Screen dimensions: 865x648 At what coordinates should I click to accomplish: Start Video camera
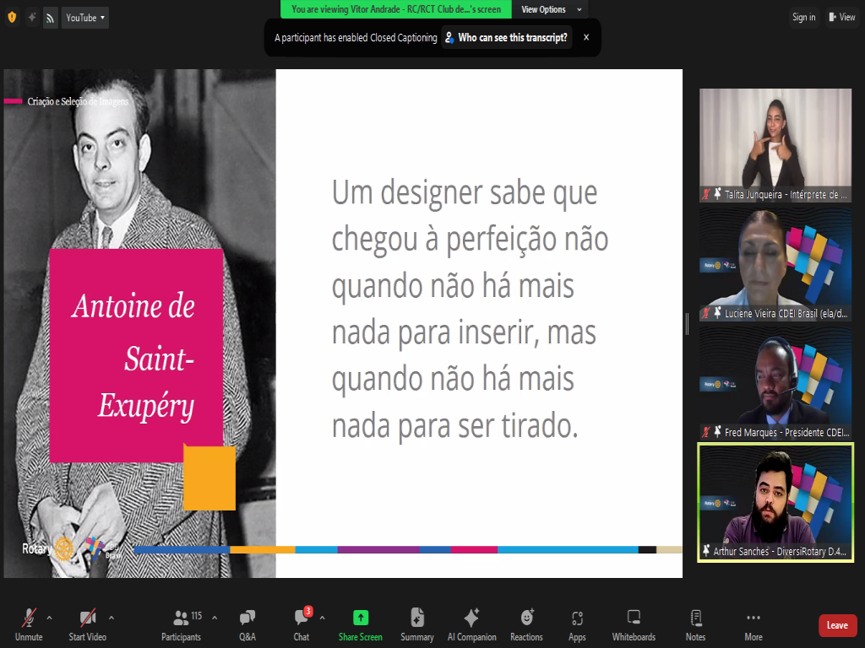click(87, 624)
